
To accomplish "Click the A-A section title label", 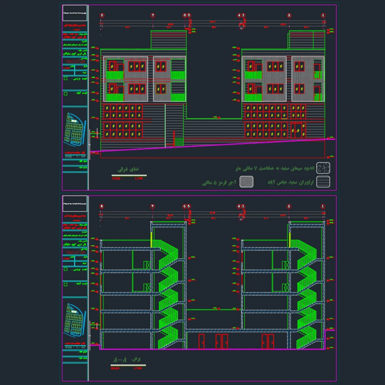I will pyautogui.click(x=120, y=360).
